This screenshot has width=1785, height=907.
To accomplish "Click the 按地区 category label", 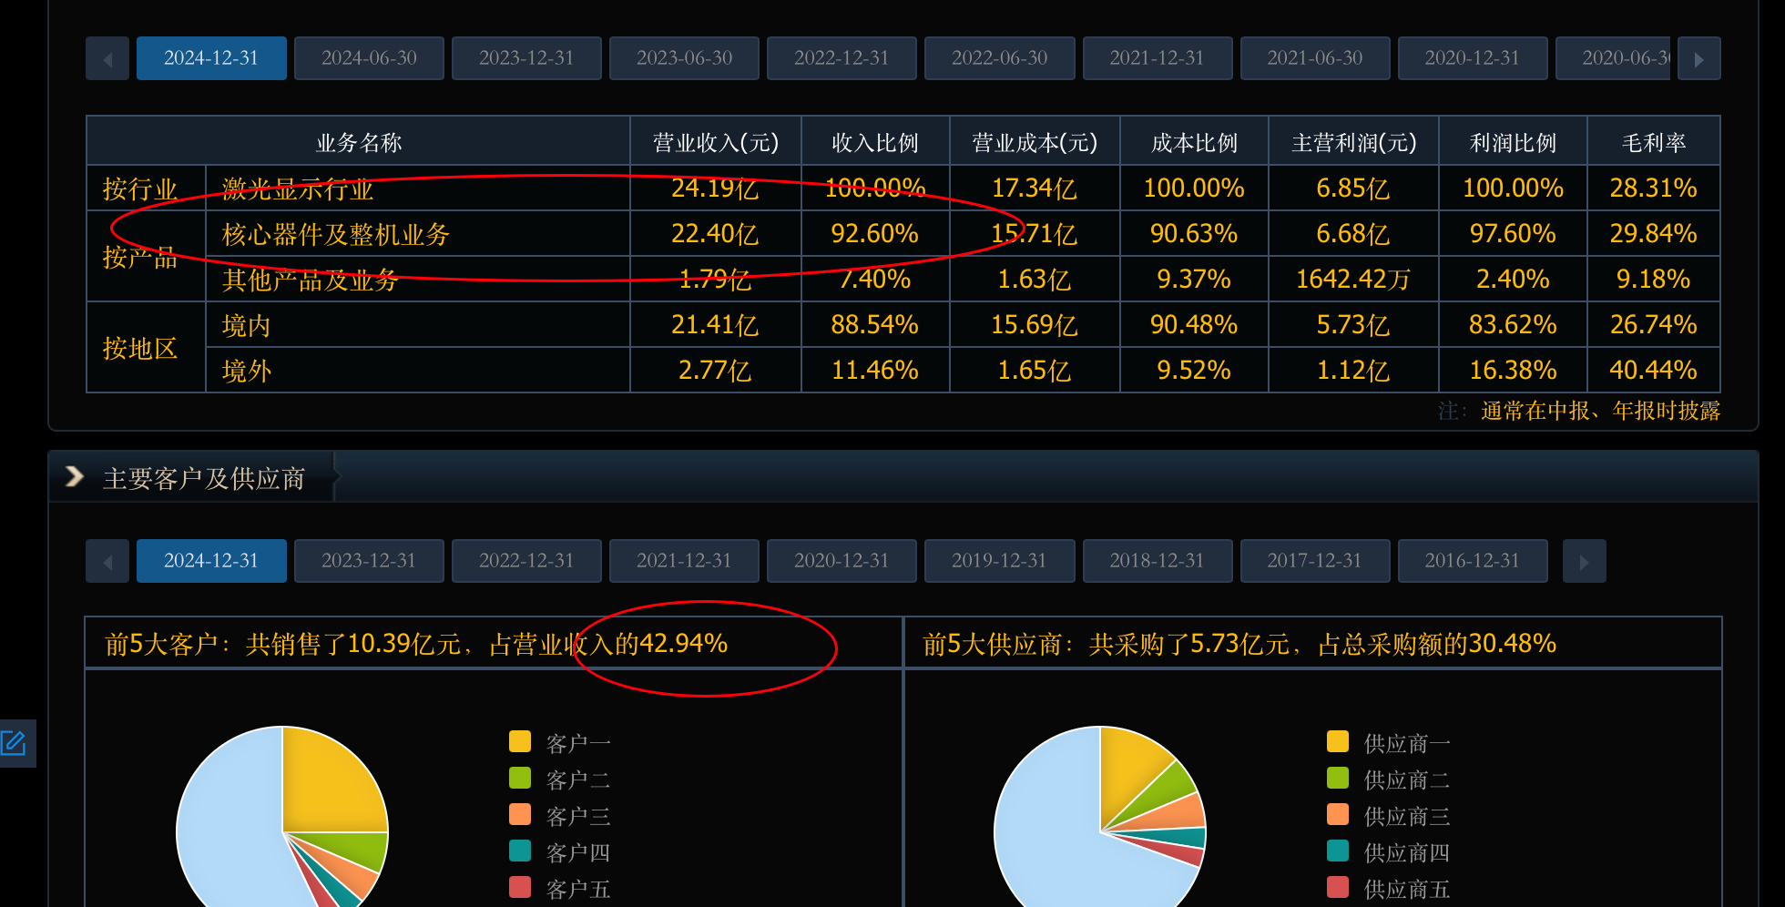I will pyautogui.click(x=140, y=349).
